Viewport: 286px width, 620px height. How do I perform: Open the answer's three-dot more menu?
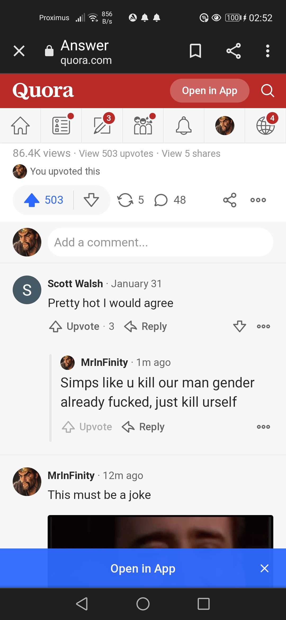pyautogui.click(x=258, y=200)
